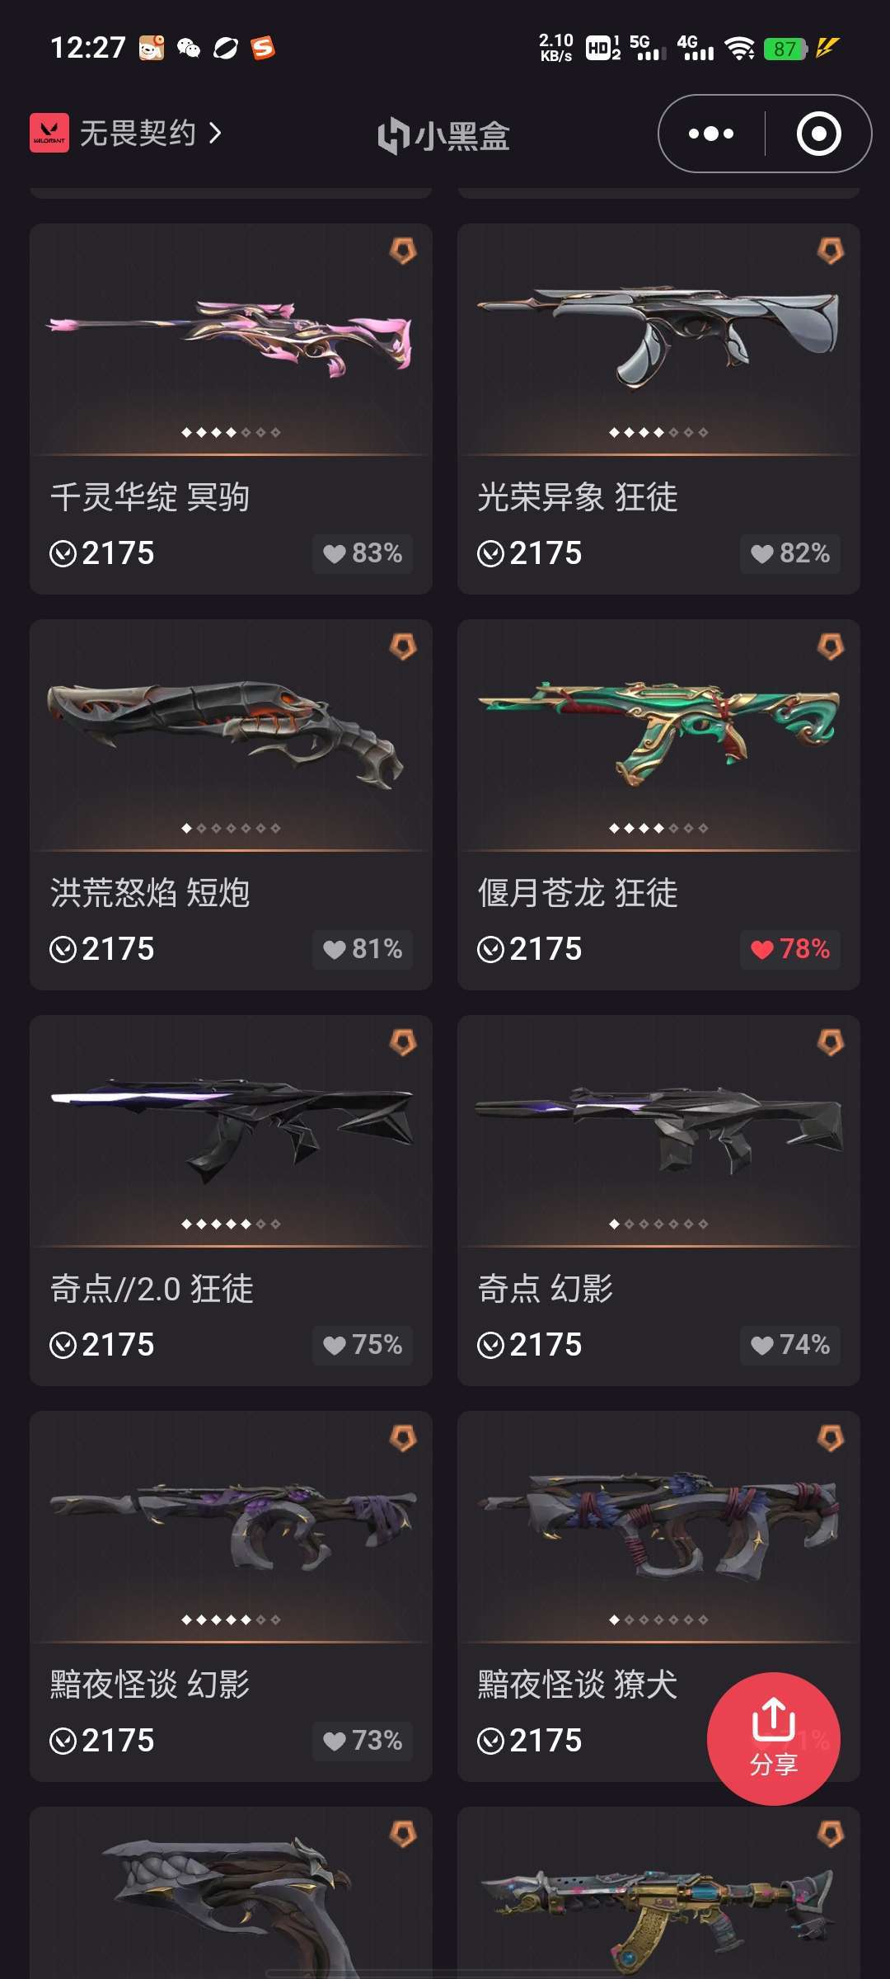Viewport: 890px width, 1979px height.
Task: Switch skin level dots under 奇点 幻影
Action: coord(658,1224)
